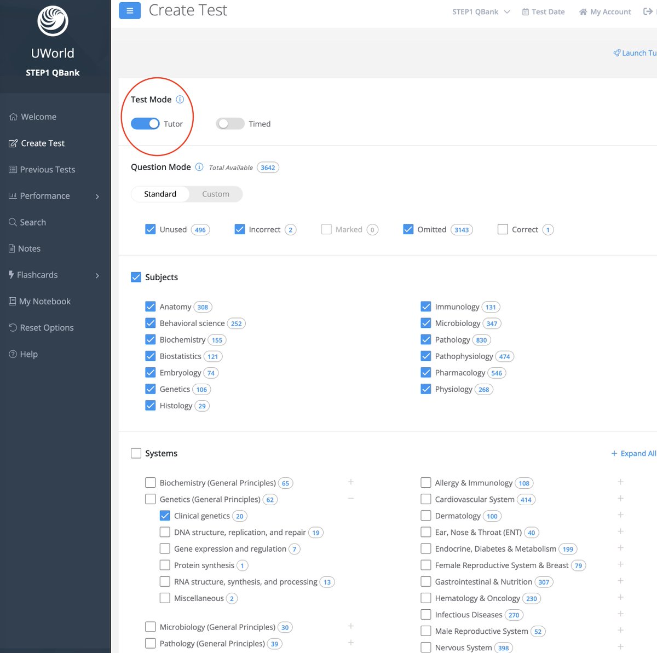The height and width of the screenshot is (653, 657).
Task: Click the Reset Options refresh icon
Action: point(13,327)
